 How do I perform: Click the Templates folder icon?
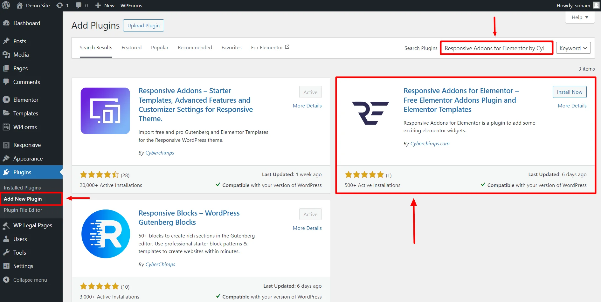[6, 113]
